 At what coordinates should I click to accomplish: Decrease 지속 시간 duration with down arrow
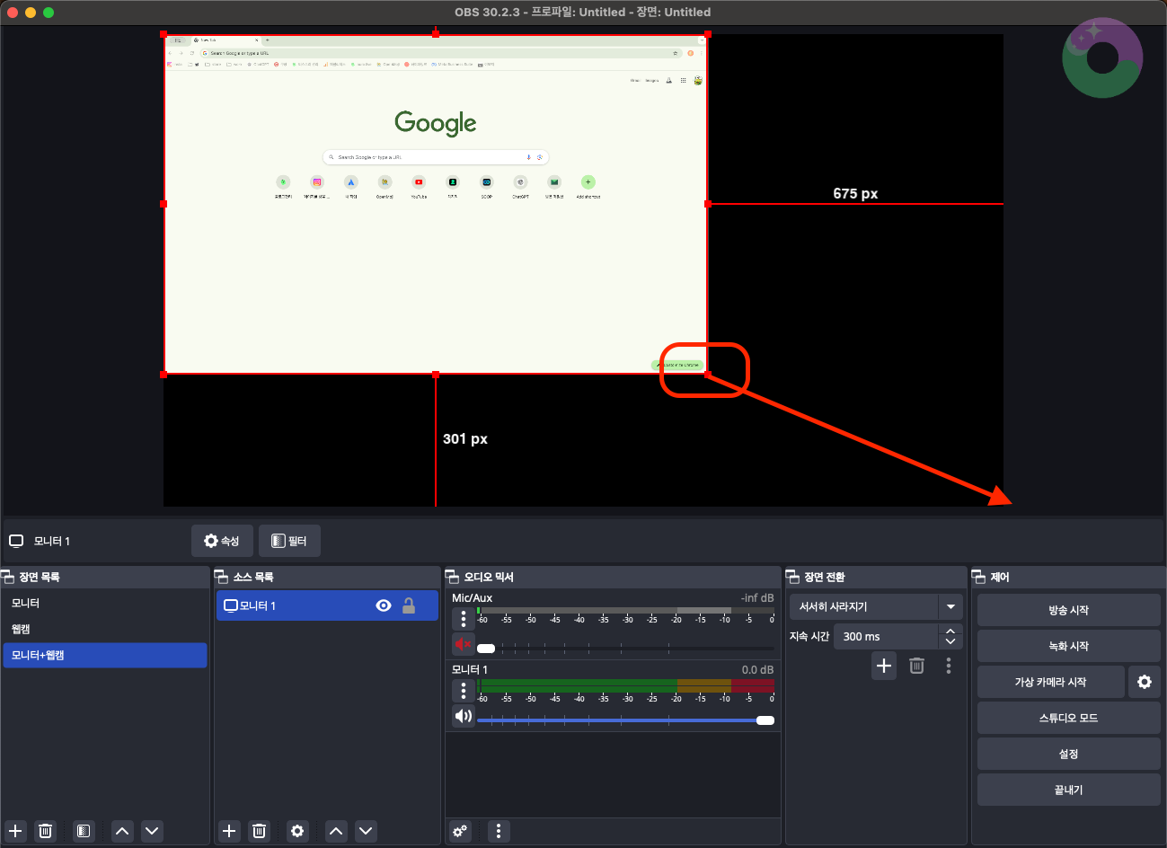[x=950, y=641]
